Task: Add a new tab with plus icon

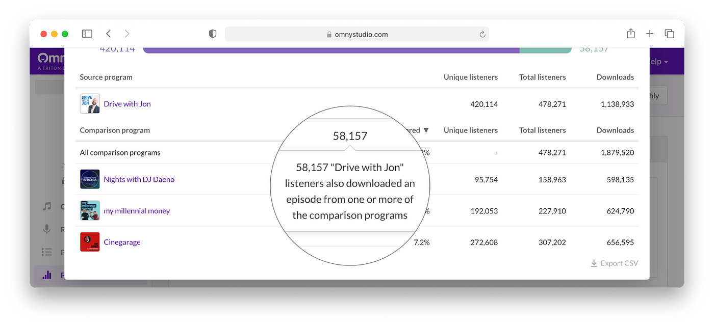Action: [x=650, y=34]
